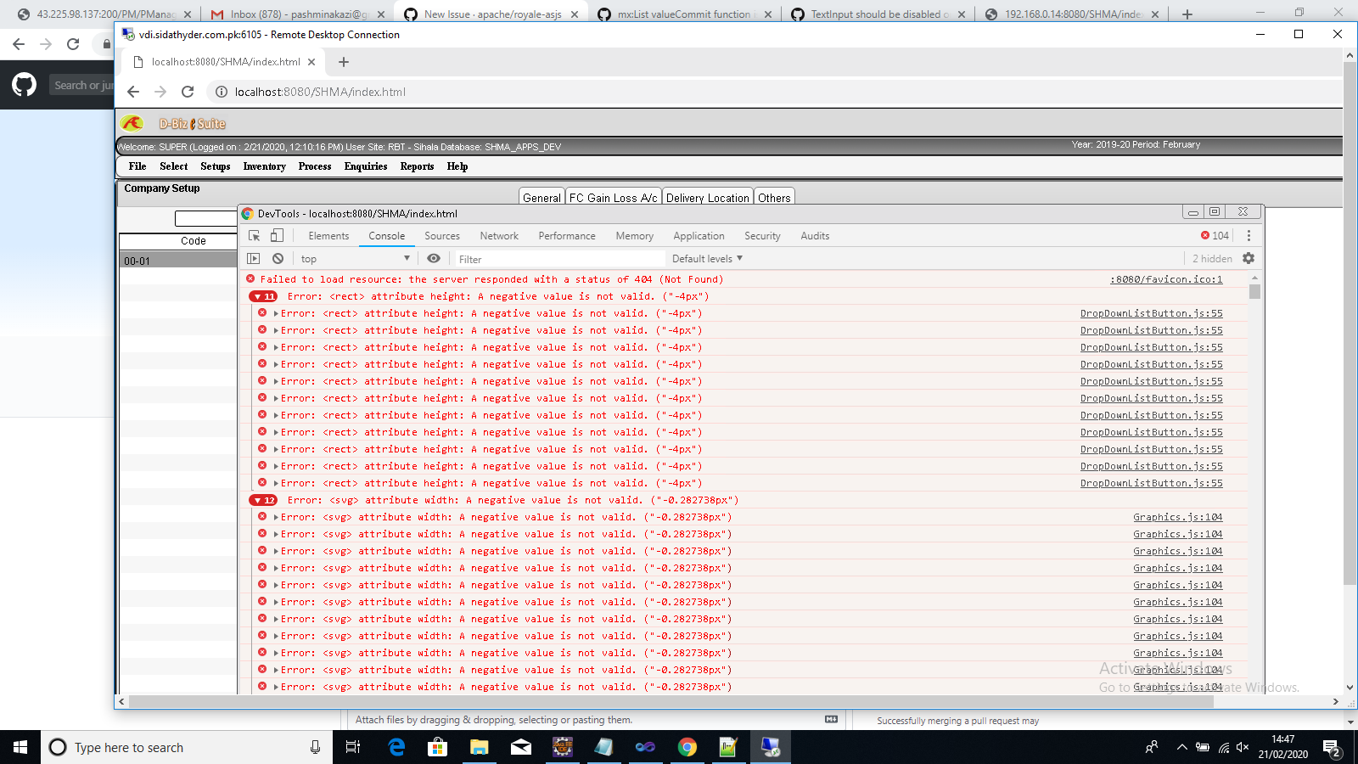The width and height of the screenshot is (1358, 764).
Task: Open DropDownListButton.js:55 source link
Action: (x=1151, y=313)
